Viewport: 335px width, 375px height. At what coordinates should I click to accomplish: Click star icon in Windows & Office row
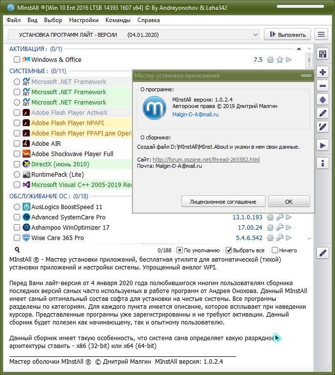[x=280, y=59]
